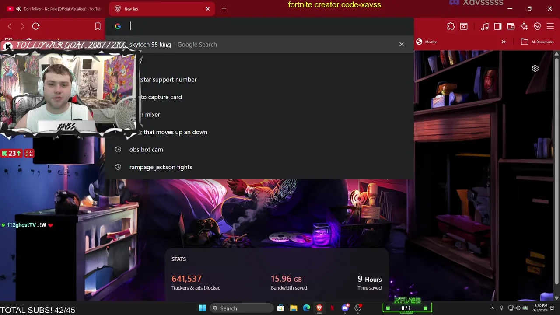
Task: Open Microsoft Store from taskbar
Action: [281, 308]
